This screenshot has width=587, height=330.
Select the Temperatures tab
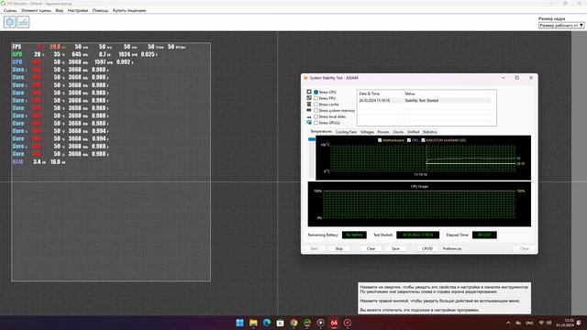[321, 132]
